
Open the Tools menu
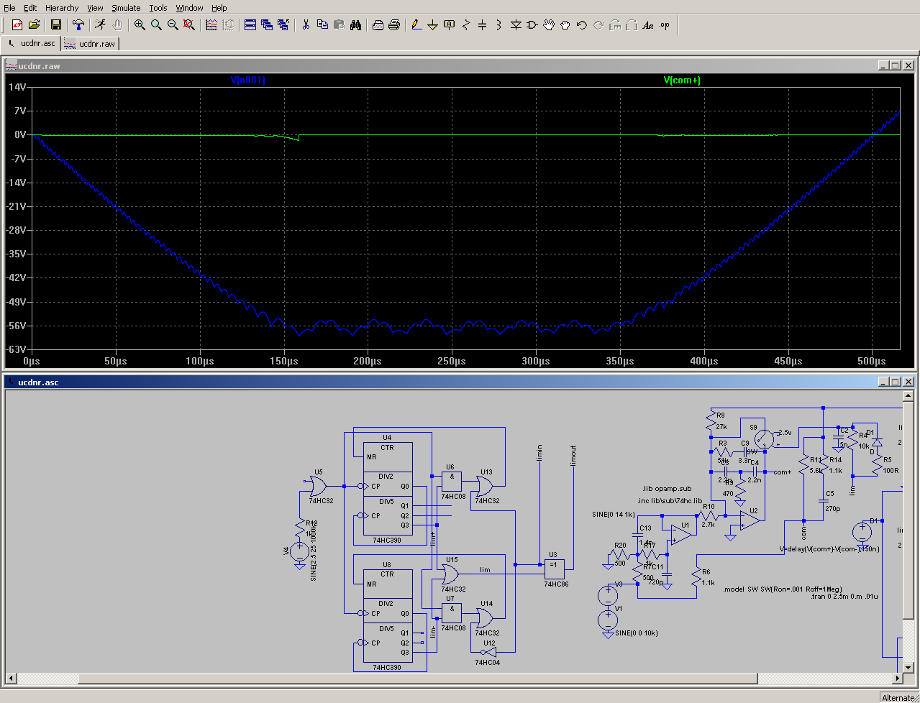pos(158,8)
